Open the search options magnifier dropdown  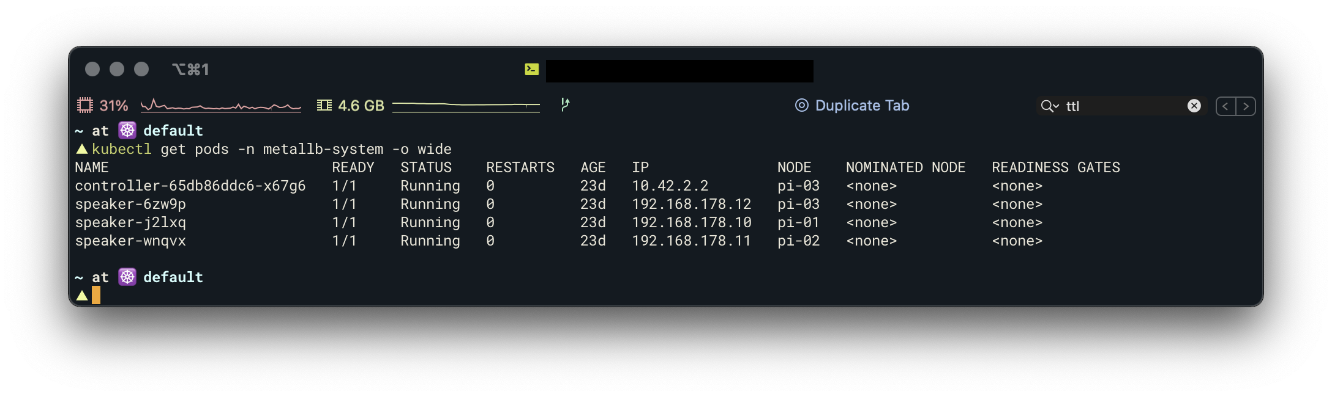pyautogui.click(x=1049, y=106)
